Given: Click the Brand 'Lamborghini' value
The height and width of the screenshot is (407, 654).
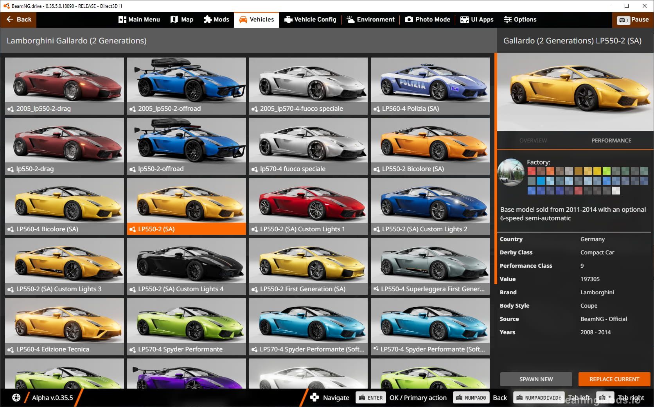Looking at the screenshot, I should pos(597,292).
